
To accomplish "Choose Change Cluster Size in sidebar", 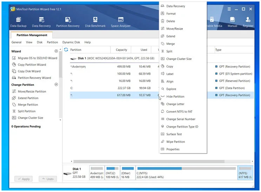I will tap(28, 118).
